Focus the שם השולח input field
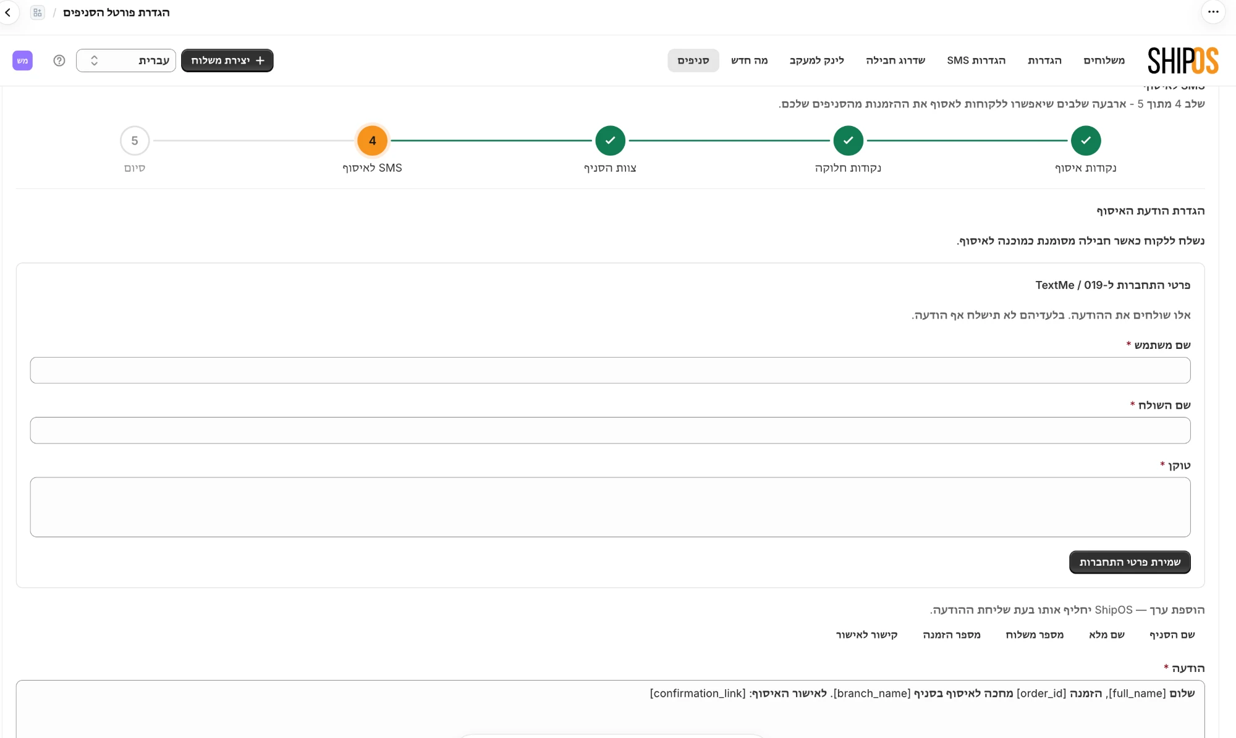 pos(610,430)
